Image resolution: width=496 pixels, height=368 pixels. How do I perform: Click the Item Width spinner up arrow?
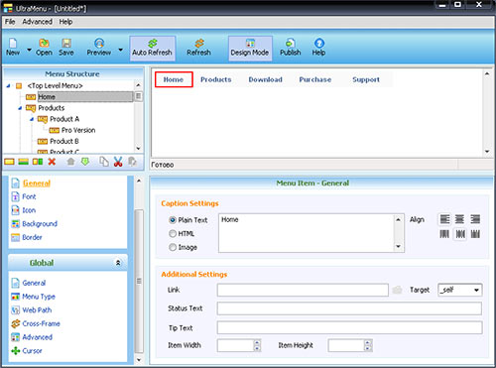[257, 342]
